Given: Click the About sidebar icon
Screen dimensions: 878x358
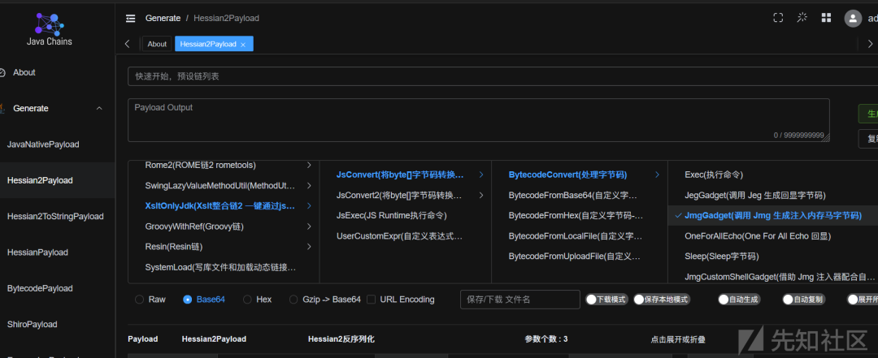Looking at the screenshot, I should [x=2, y=73].
